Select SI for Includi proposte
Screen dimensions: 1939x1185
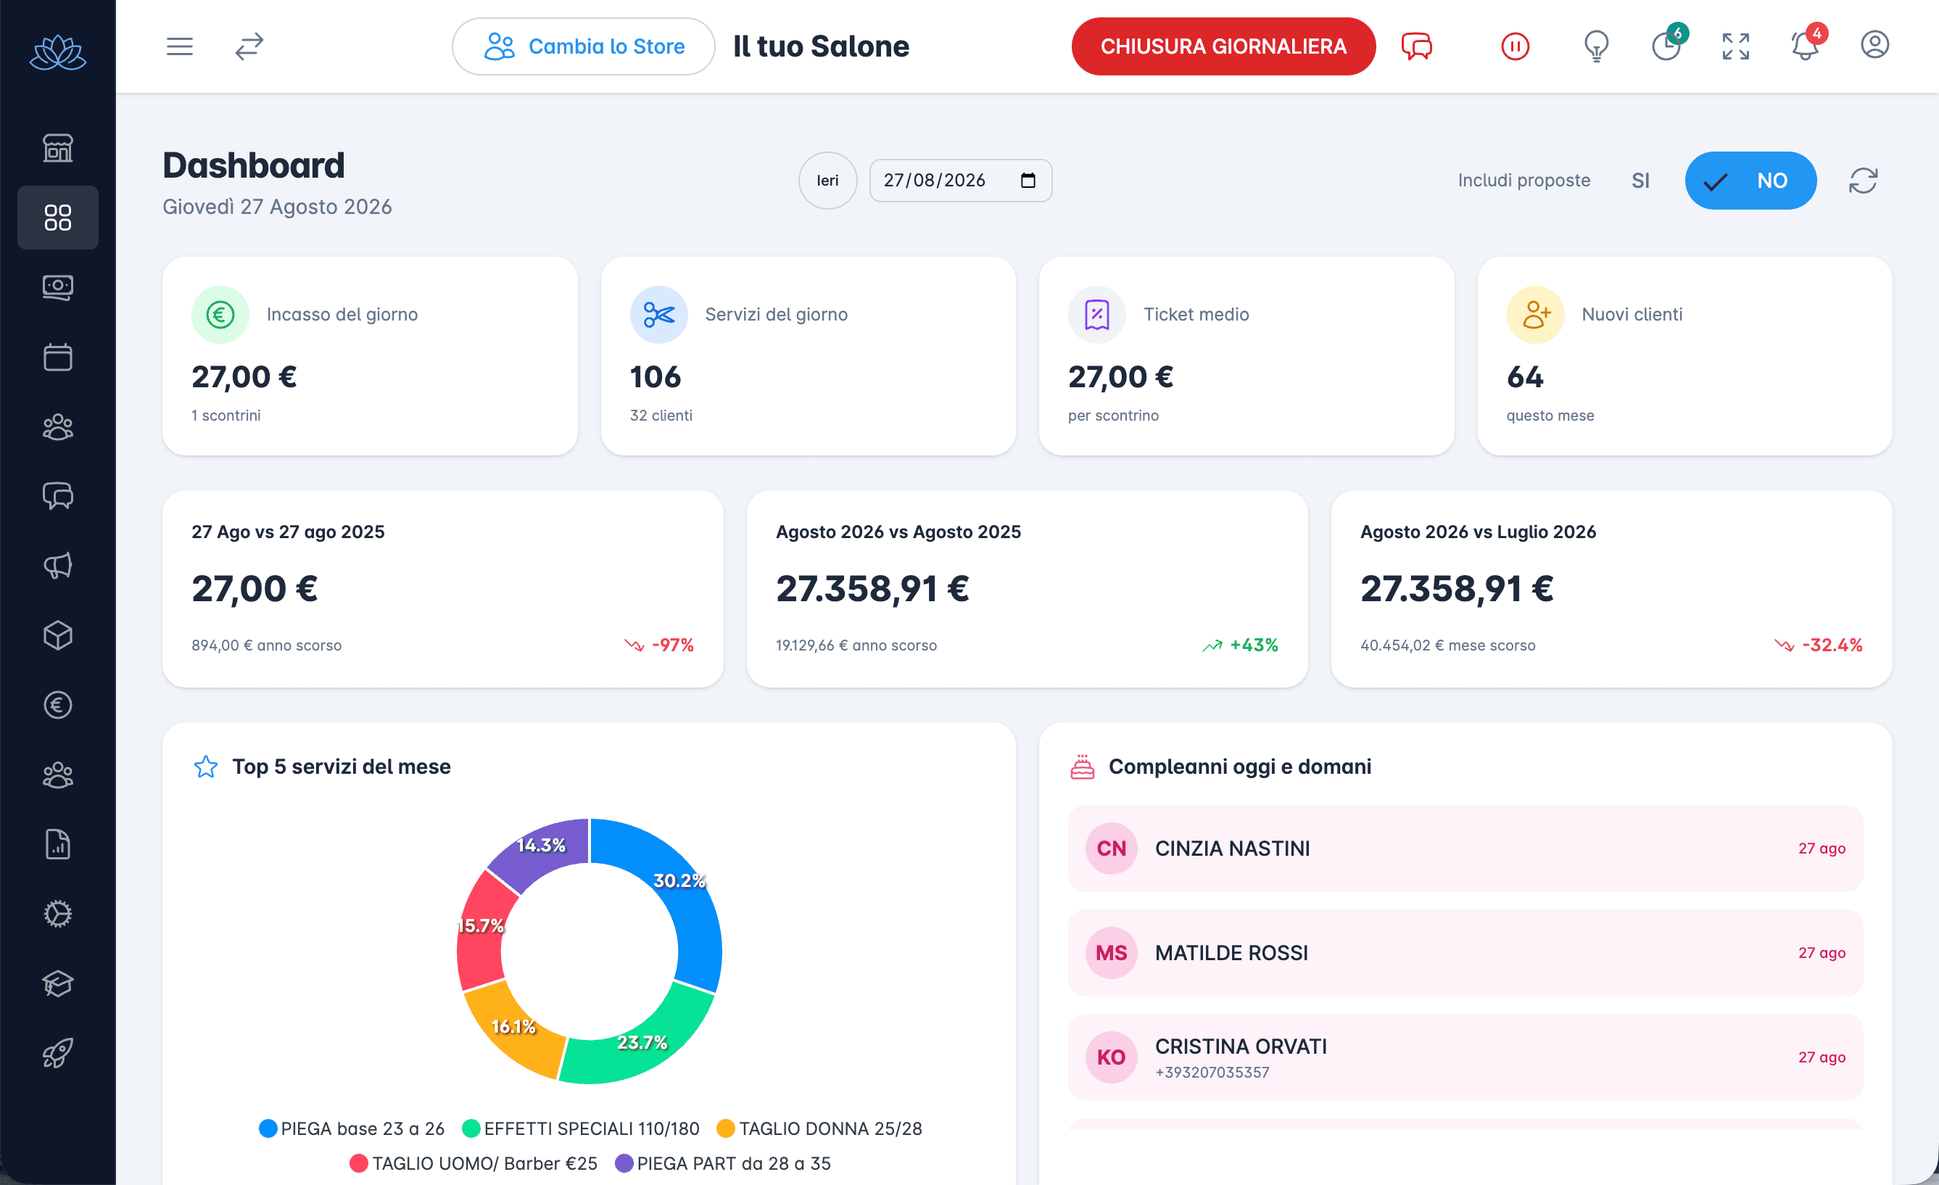1640,181
